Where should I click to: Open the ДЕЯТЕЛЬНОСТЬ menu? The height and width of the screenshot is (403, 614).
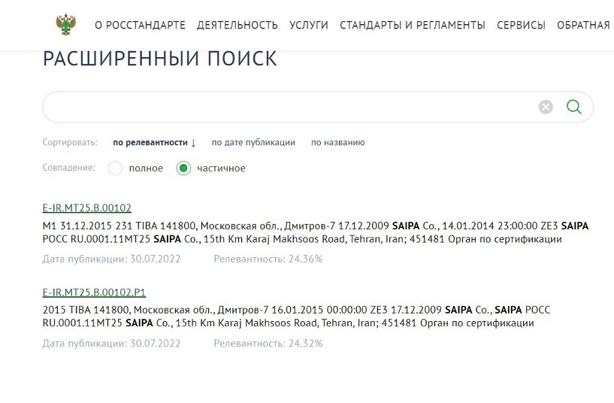237,25
